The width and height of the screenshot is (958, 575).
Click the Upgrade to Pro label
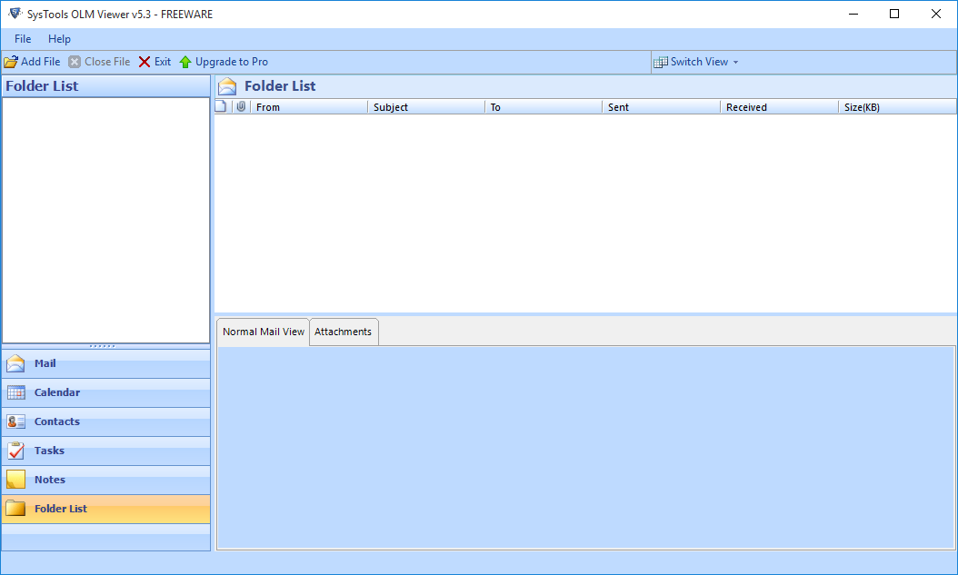(232, 62)
